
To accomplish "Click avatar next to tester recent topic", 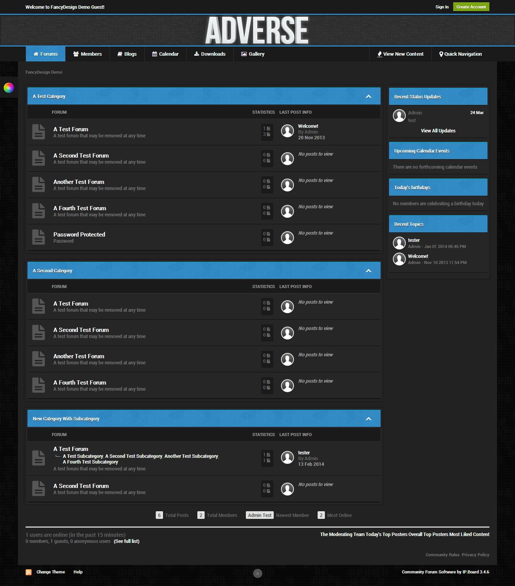I will 399,243.
